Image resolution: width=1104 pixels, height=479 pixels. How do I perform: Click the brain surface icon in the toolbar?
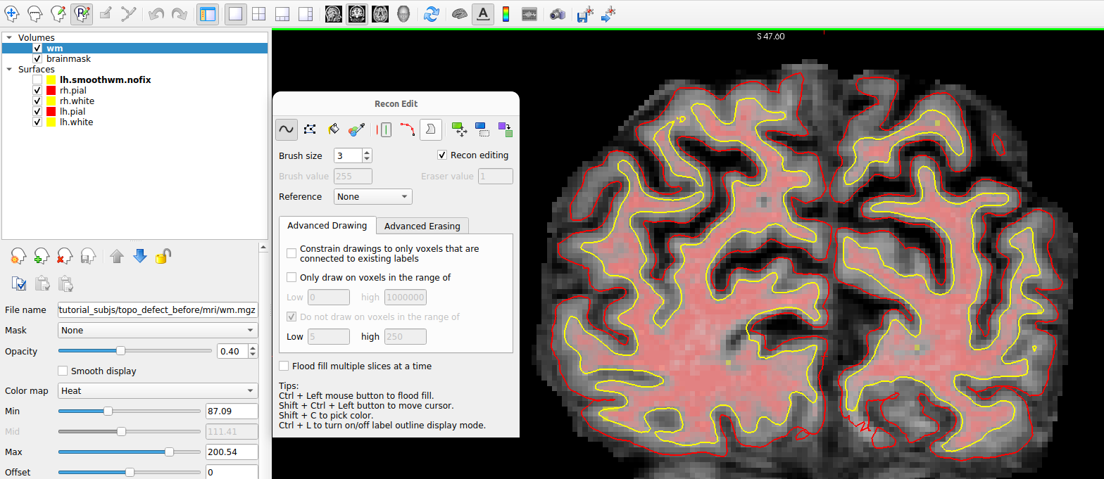point(459,13)
